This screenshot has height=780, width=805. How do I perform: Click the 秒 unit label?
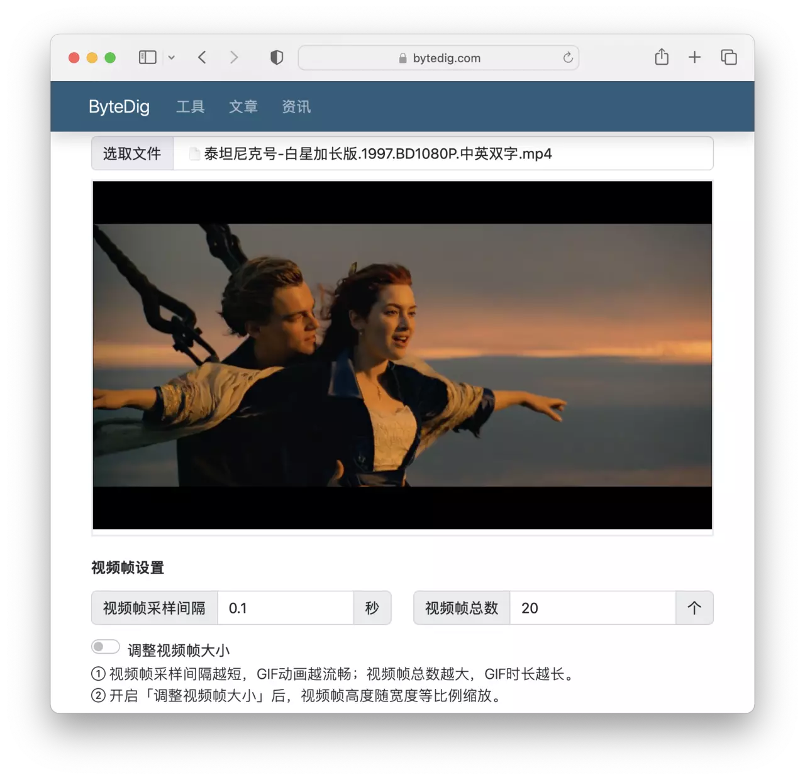pos(372,608)
